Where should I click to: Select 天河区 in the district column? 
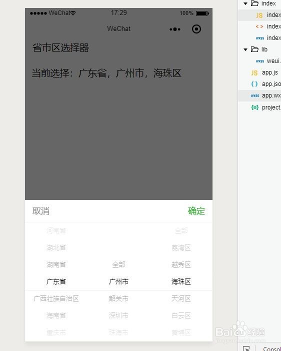181,298
